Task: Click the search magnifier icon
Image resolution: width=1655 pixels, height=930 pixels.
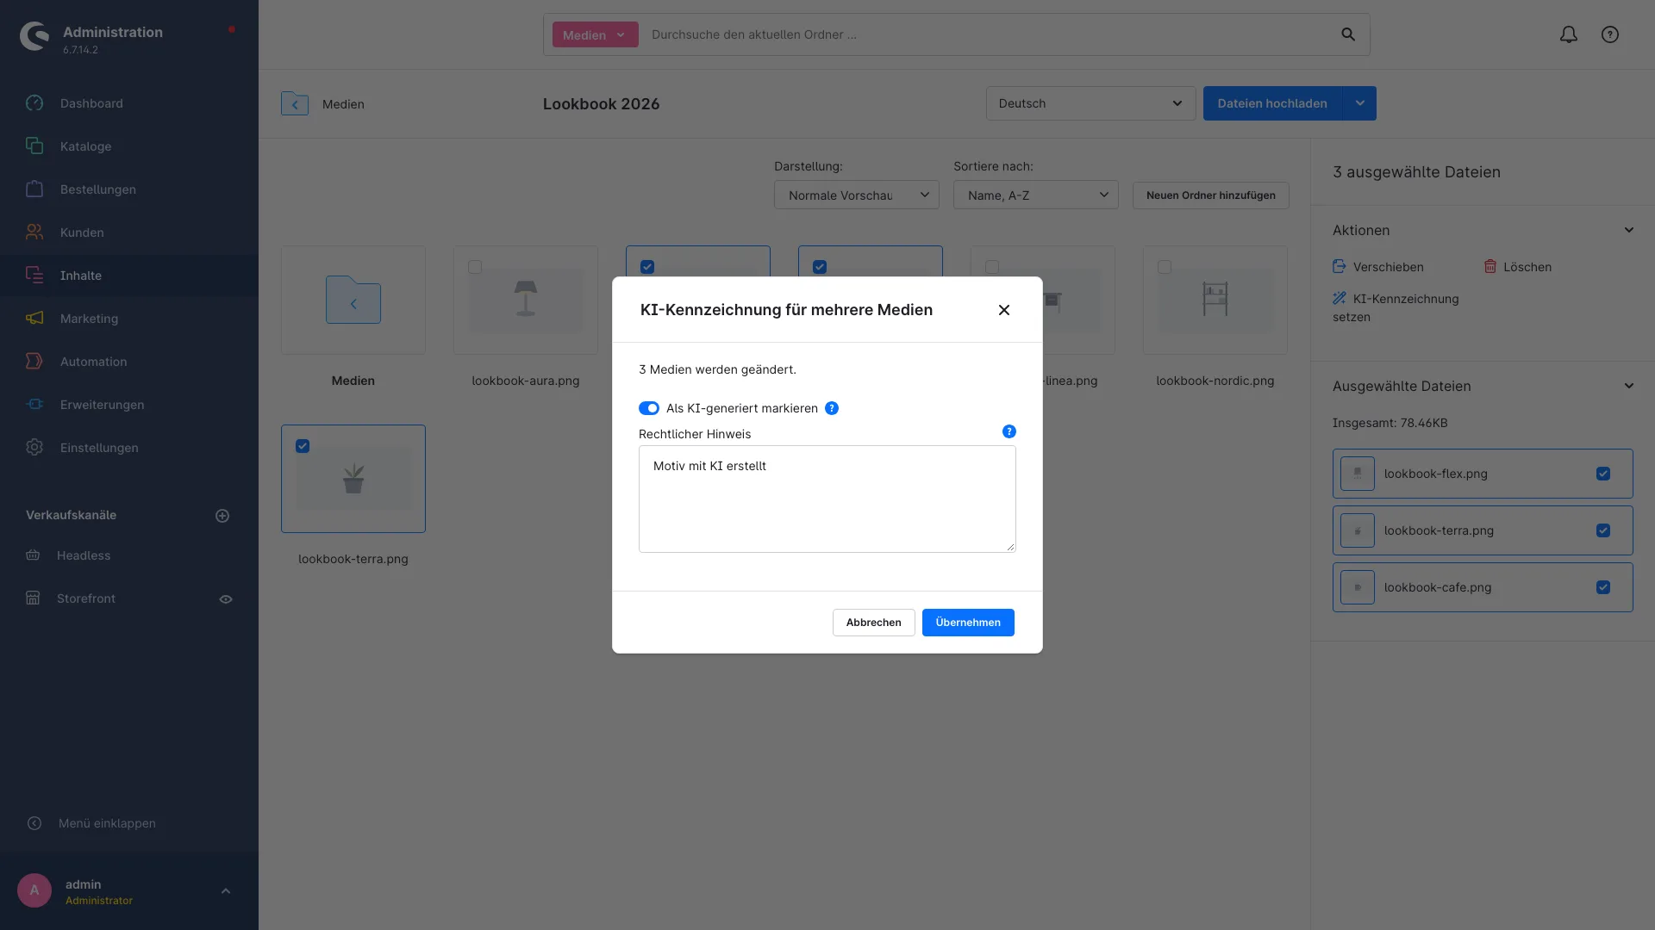Action: [1348, 34]
